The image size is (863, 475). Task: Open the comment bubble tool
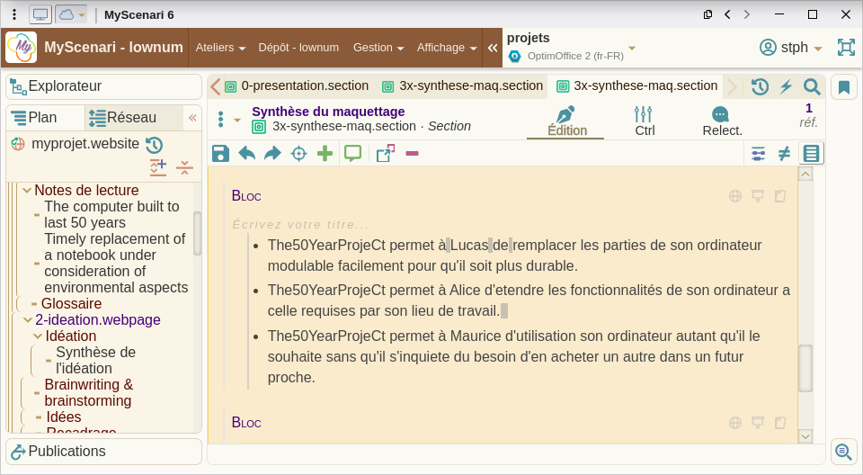[352, 154]
